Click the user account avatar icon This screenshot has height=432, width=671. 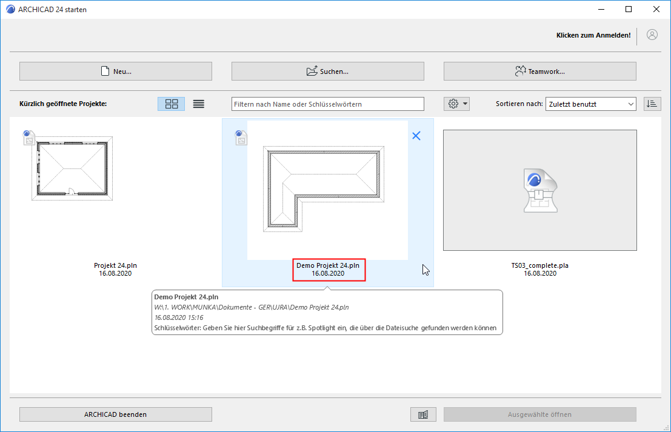click(652, 35)
